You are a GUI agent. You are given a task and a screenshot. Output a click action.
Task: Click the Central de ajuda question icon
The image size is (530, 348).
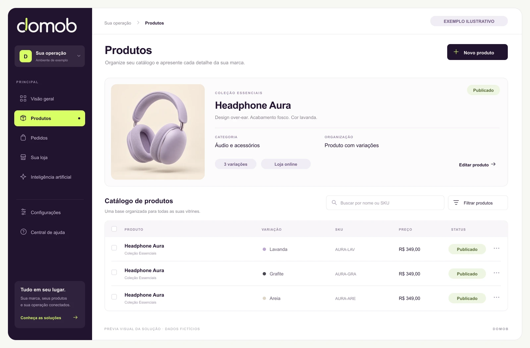(x=24, y=232)
